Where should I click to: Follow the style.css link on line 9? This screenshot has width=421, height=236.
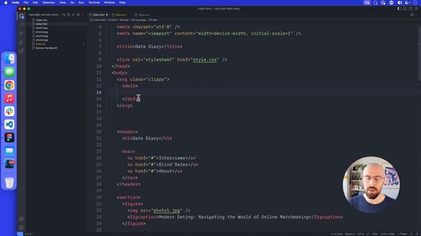(205, 60)
